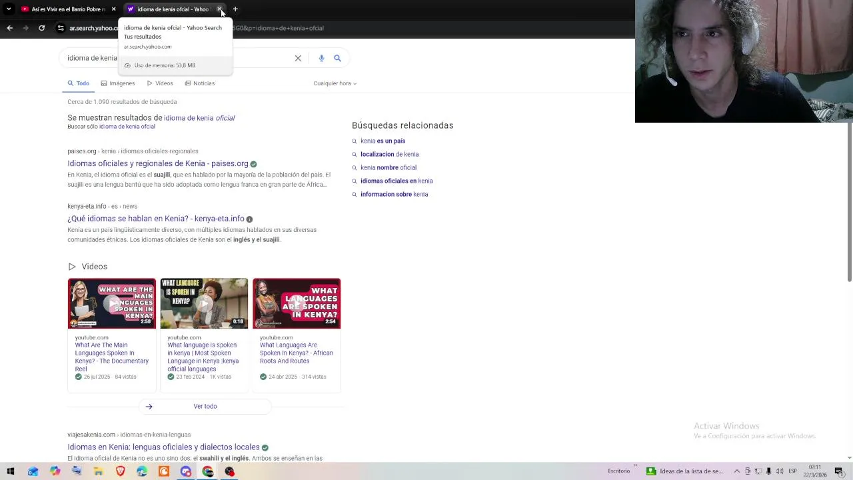Search only for 'idioma de kenia ofcial'

click(127, 127)
